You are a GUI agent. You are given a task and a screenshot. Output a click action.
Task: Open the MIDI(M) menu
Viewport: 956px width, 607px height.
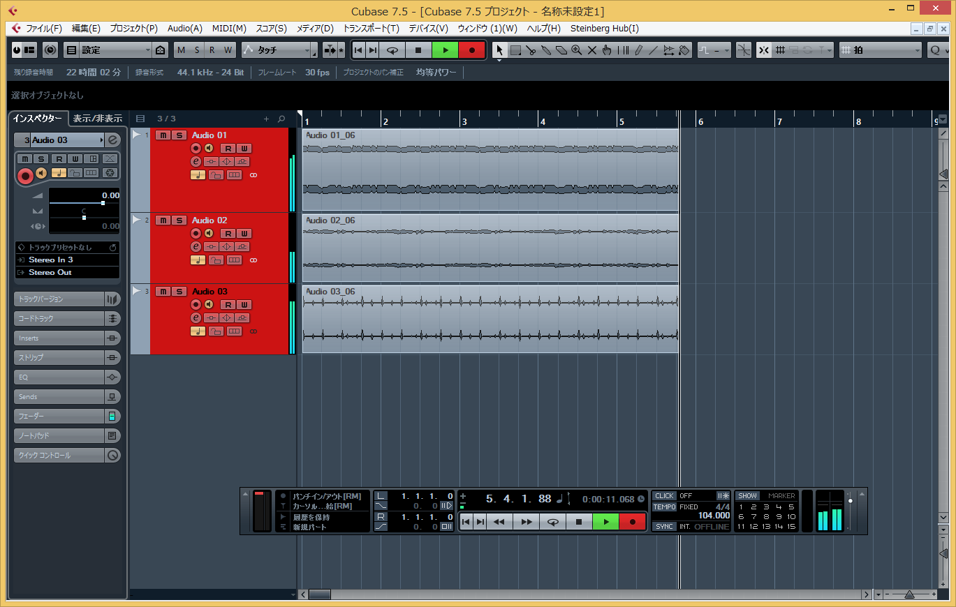tap(229, 29)
